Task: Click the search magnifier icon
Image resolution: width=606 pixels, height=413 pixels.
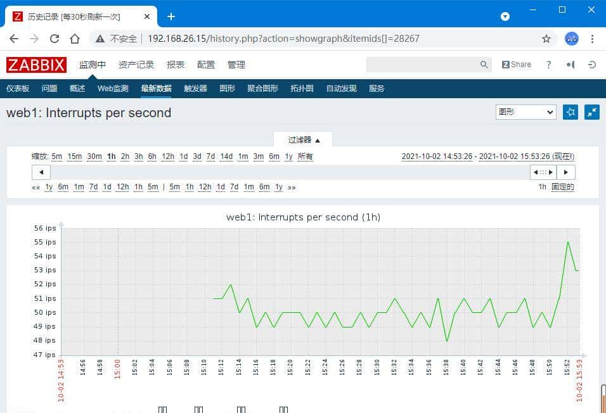Action: [484, 64]
